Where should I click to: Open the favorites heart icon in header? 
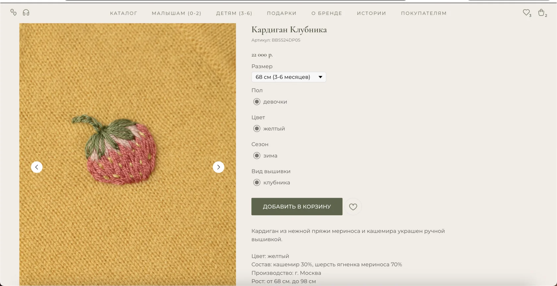pos(526,13)
